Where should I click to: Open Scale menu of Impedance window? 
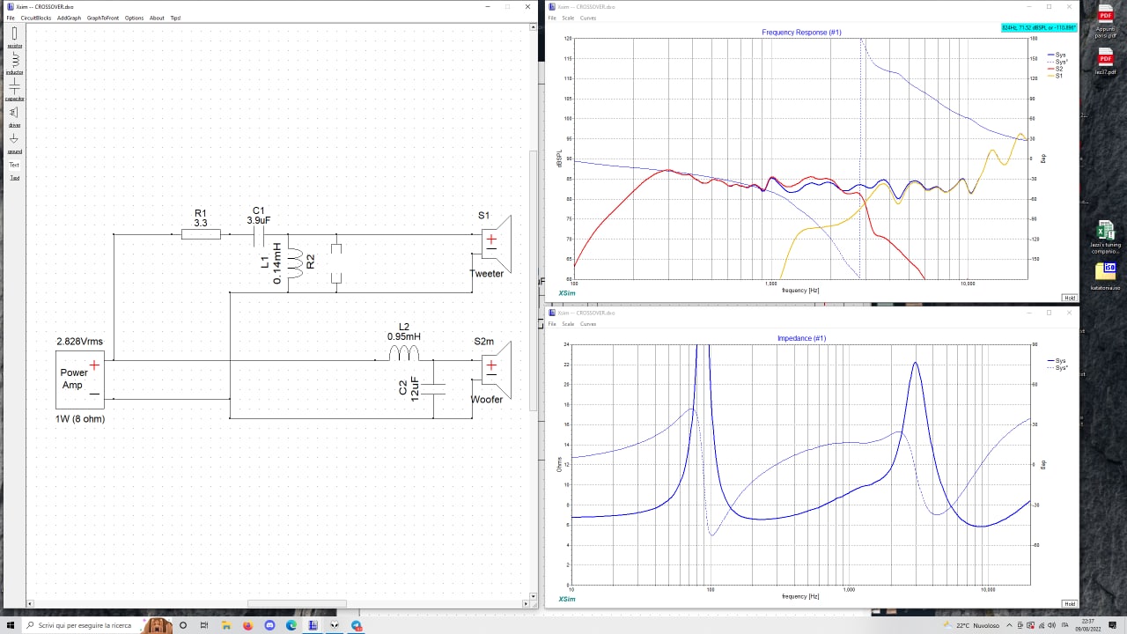pos(568,323)
